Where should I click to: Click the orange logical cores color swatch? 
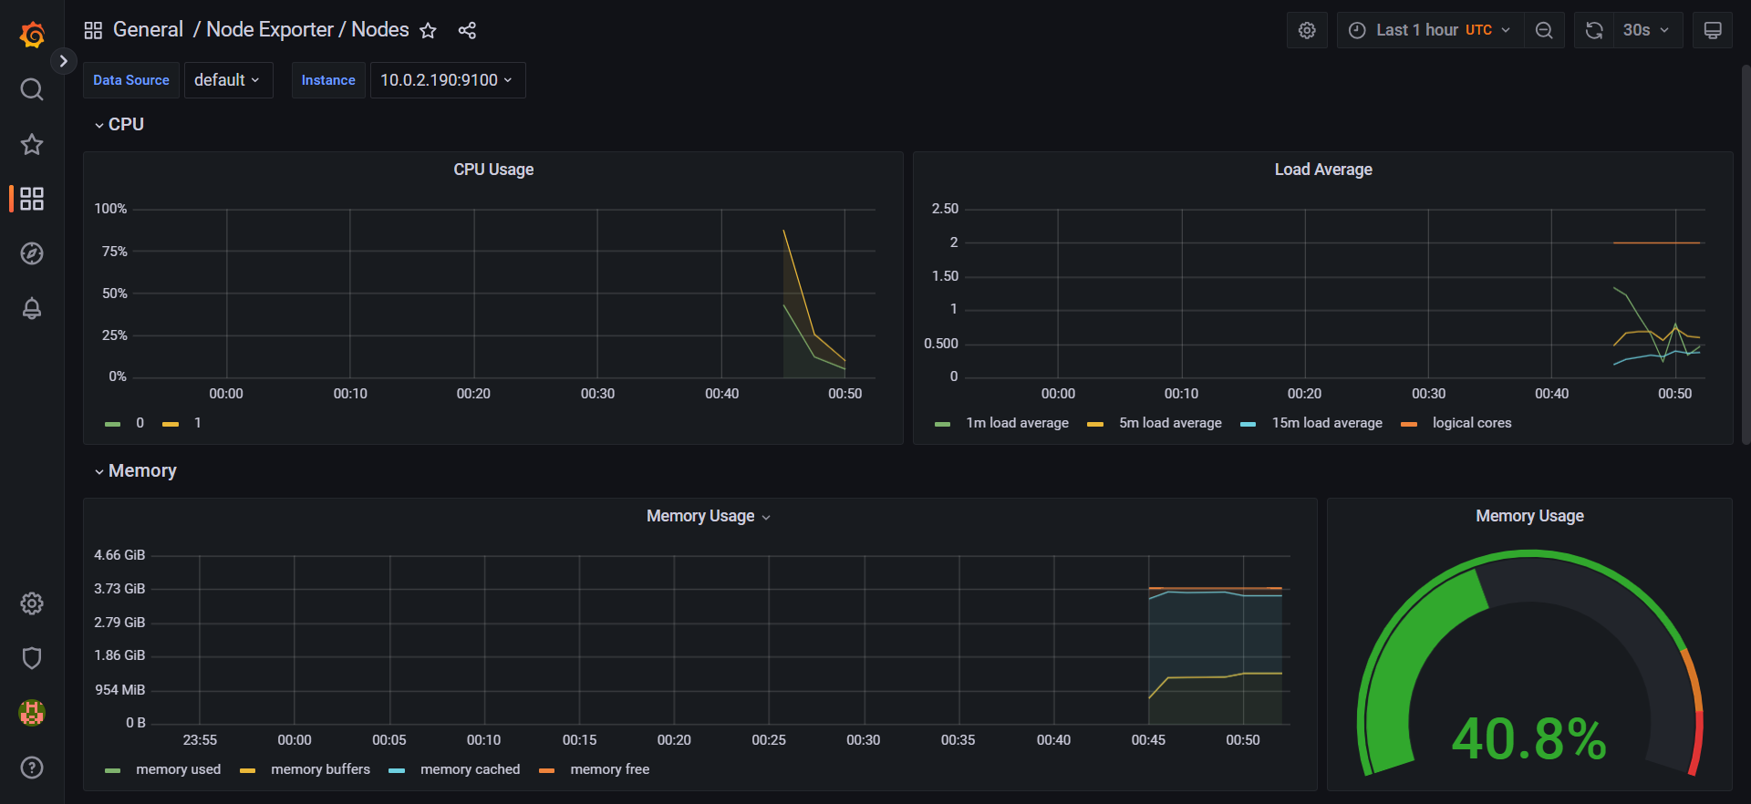click(1409, 424)
